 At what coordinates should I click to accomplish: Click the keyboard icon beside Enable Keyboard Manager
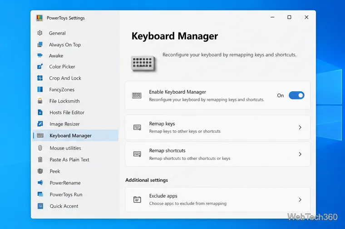coord(137,95)
